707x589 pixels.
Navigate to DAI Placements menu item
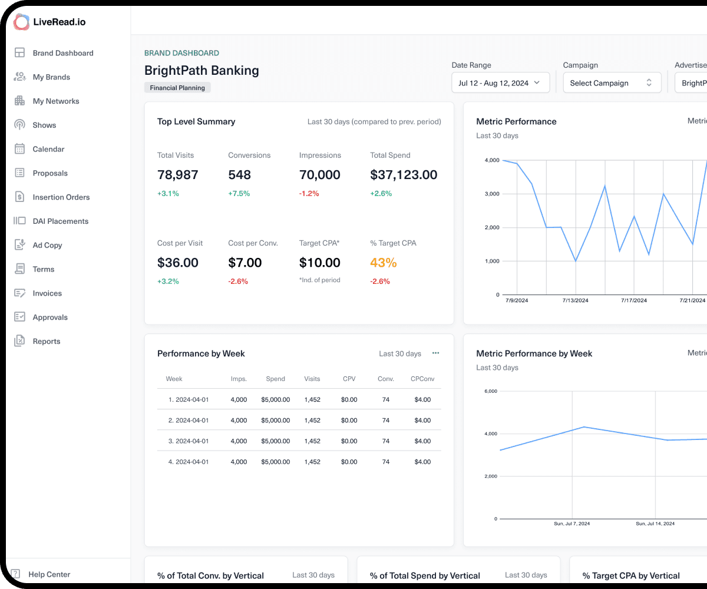point(61,221)
